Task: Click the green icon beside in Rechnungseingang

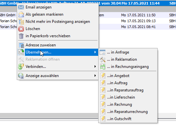Action: tap(103, 67)
